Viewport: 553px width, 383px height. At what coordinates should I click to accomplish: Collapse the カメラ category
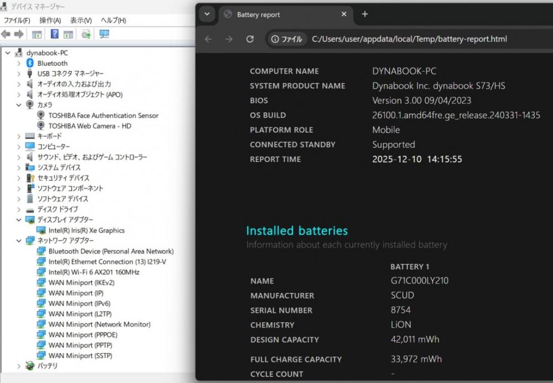19,105
